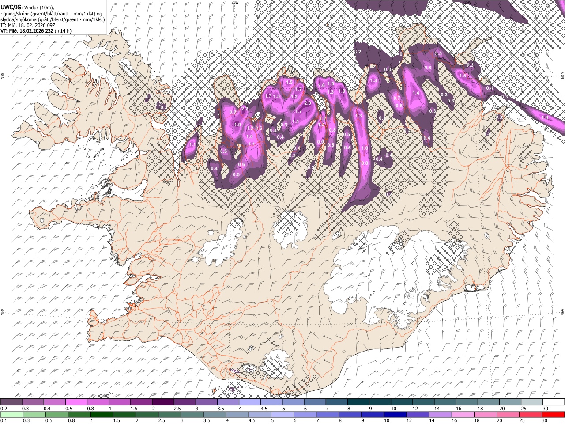Click the 'IT: Mið. 18. 02. 2026 09Z' line
The height and width of the screenshot is (424, 565).
pyautogui.click(x=27, y=25)
